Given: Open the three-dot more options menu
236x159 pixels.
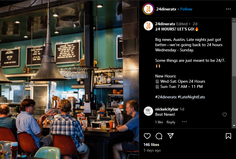Looking at the screenshot, I should (x=228, y=9).
